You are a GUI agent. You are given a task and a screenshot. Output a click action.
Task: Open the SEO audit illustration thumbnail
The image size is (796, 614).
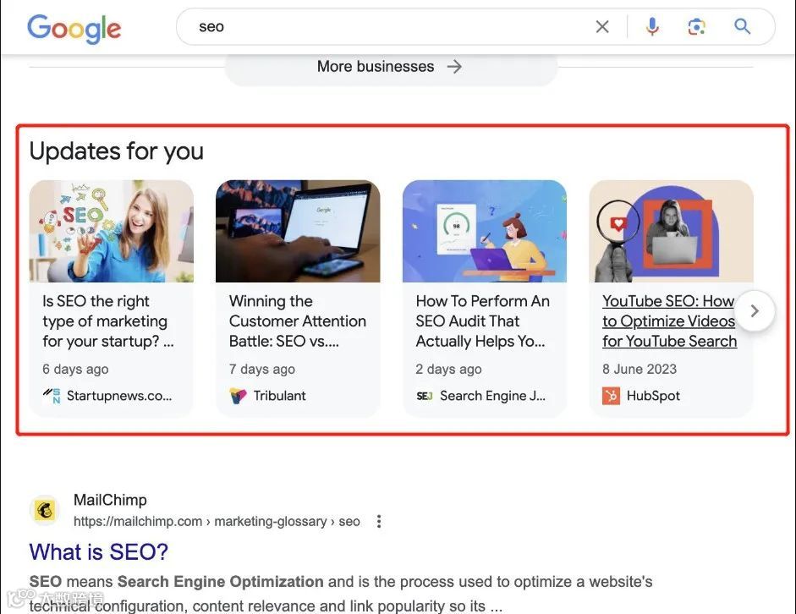tap(485, 231)
